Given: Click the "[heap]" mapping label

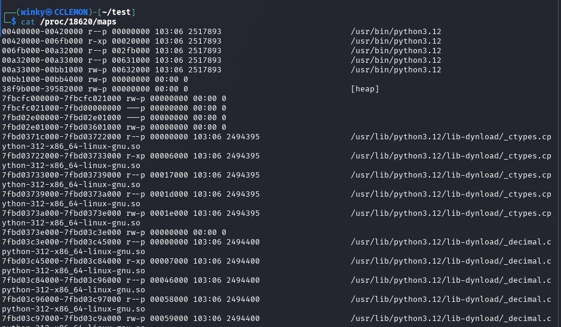Looking at the screenshot, I should 365,88.
